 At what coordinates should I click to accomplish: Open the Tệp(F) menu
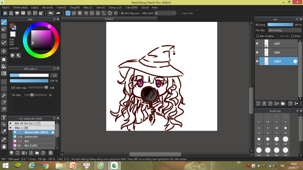(x=6, y=7)
